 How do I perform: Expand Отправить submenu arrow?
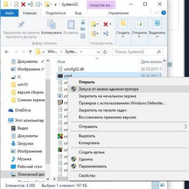[186, 127]
